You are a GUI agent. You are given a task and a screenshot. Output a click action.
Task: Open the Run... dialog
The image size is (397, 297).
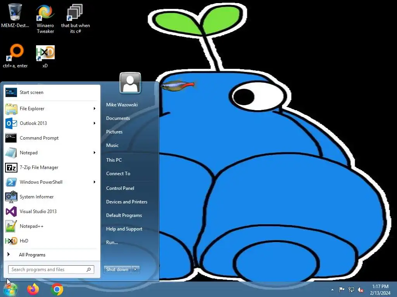pos(112,242)
